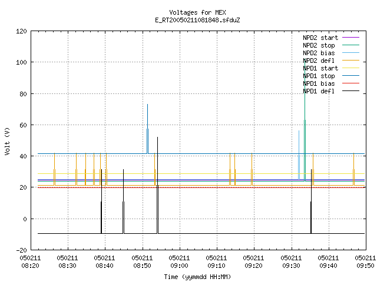Click the y-axis tick label 40
This screenshot has width=377, height=282.
pyautogui.click(x=24, y=156)
